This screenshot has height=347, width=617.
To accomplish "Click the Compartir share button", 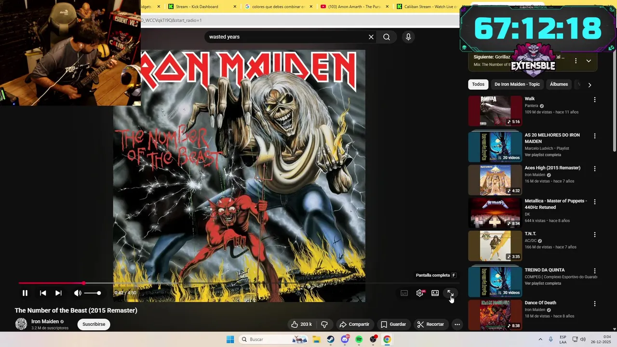I will tap(354, 324).
